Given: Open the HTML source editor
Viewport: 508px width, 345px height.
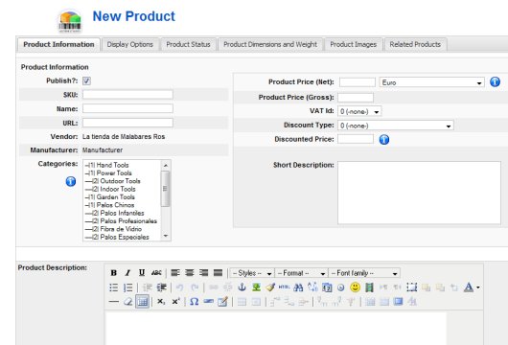Looking at the screenshot, I should (284, 287).
